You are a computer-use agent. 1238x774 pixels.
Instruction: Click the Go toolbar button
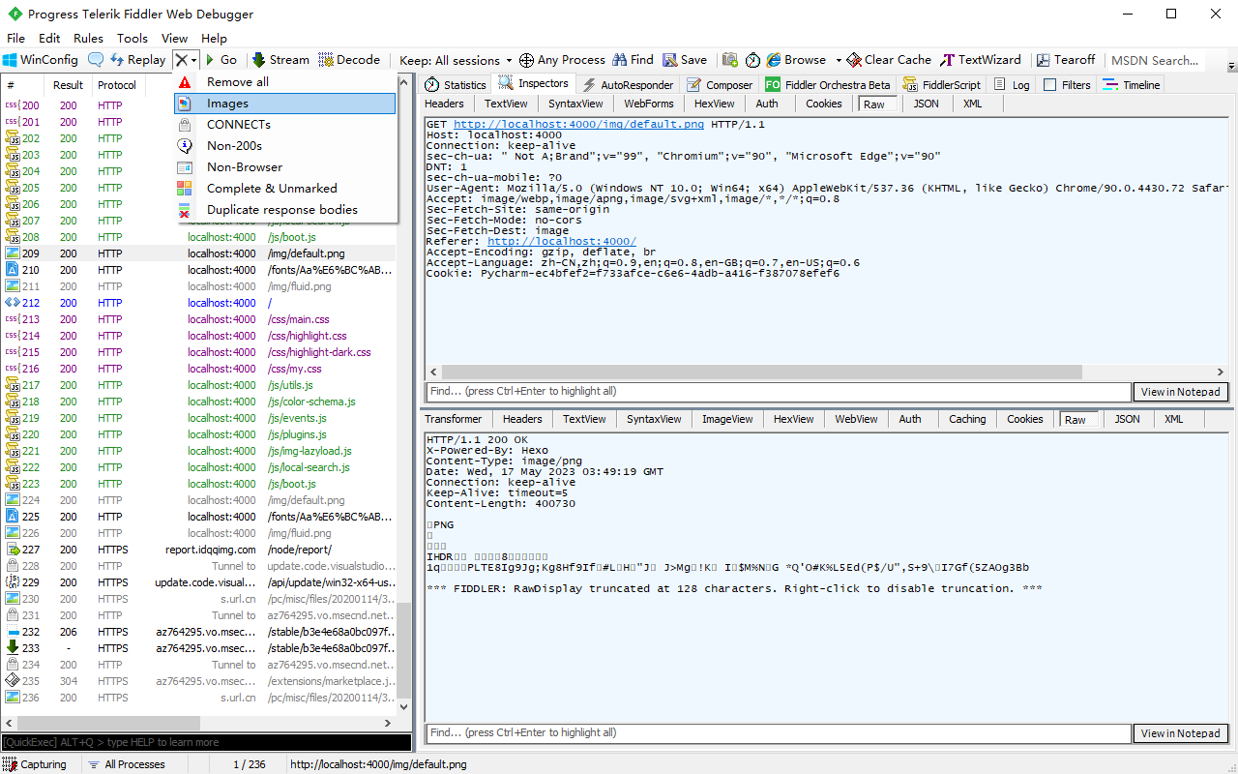[x=221, y=60]
